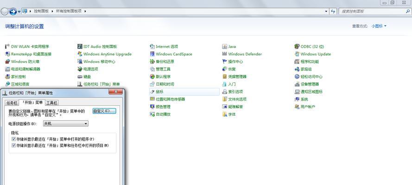Open RemoteApp 和桌面连接 icon
Viewport: 412px width, 185px height.
coord(7,54)
